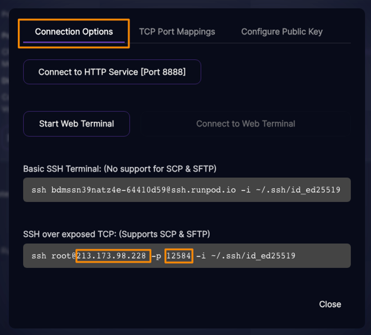The width and height of the screenshot is (371, 335).
Task: Click the port number 12584
Action: (179, 256)
